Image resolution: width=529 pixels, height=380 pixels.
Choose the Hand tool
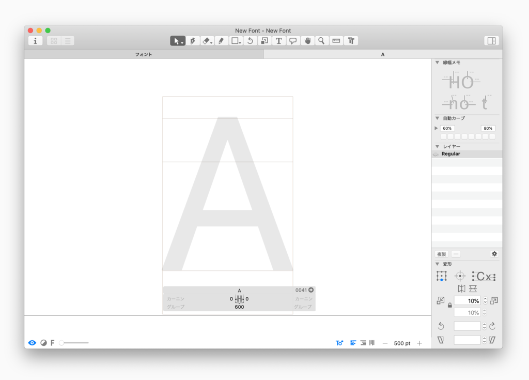click(x=307, y=41)
